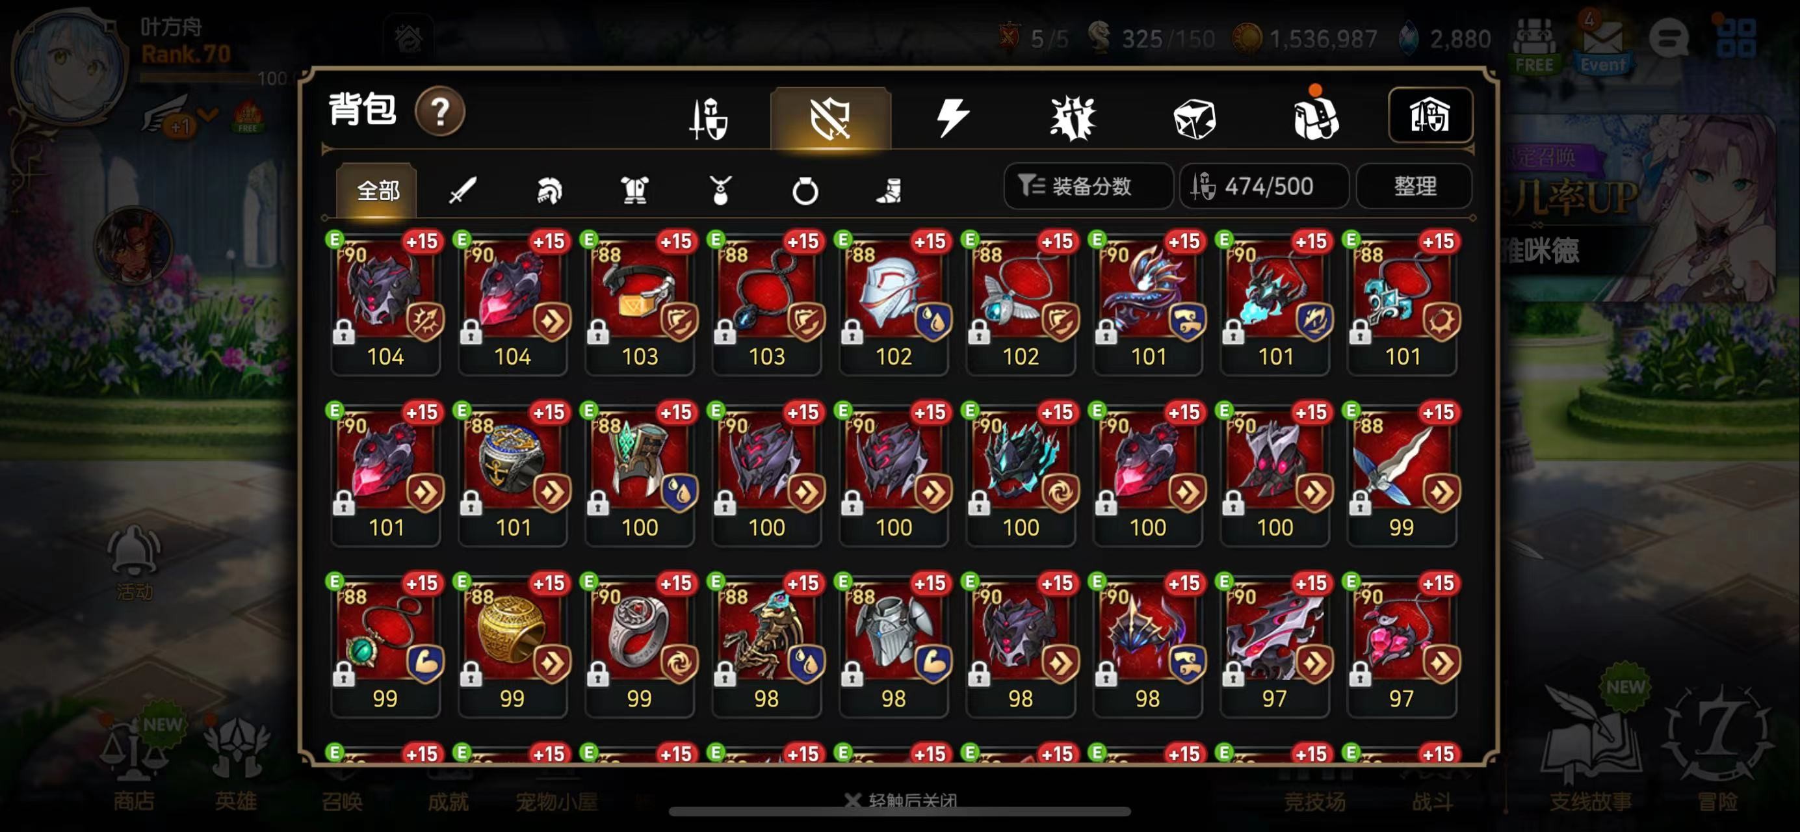1800x832 pixels.
Task: Toggle lock on the 99-score gold ring
Action: (470, 675)
